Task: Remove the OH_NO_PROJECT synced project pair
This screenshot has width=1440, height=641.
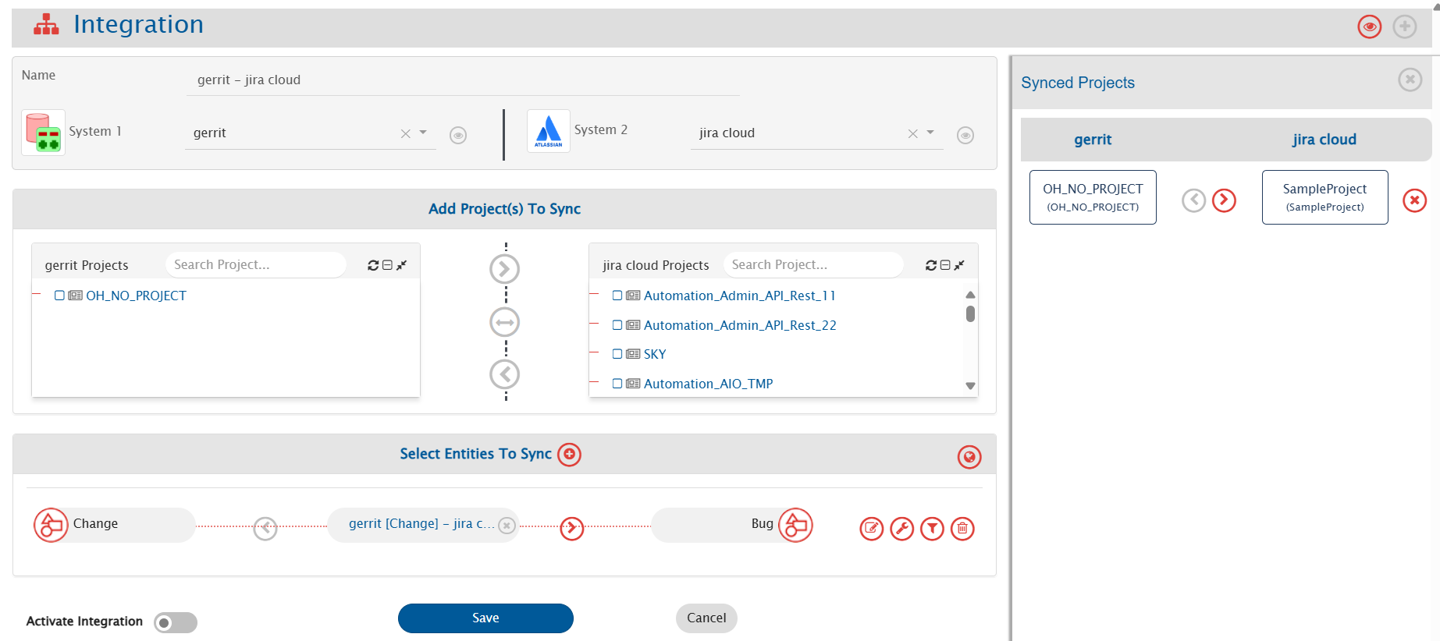Action: click(x=1414, y=200)
